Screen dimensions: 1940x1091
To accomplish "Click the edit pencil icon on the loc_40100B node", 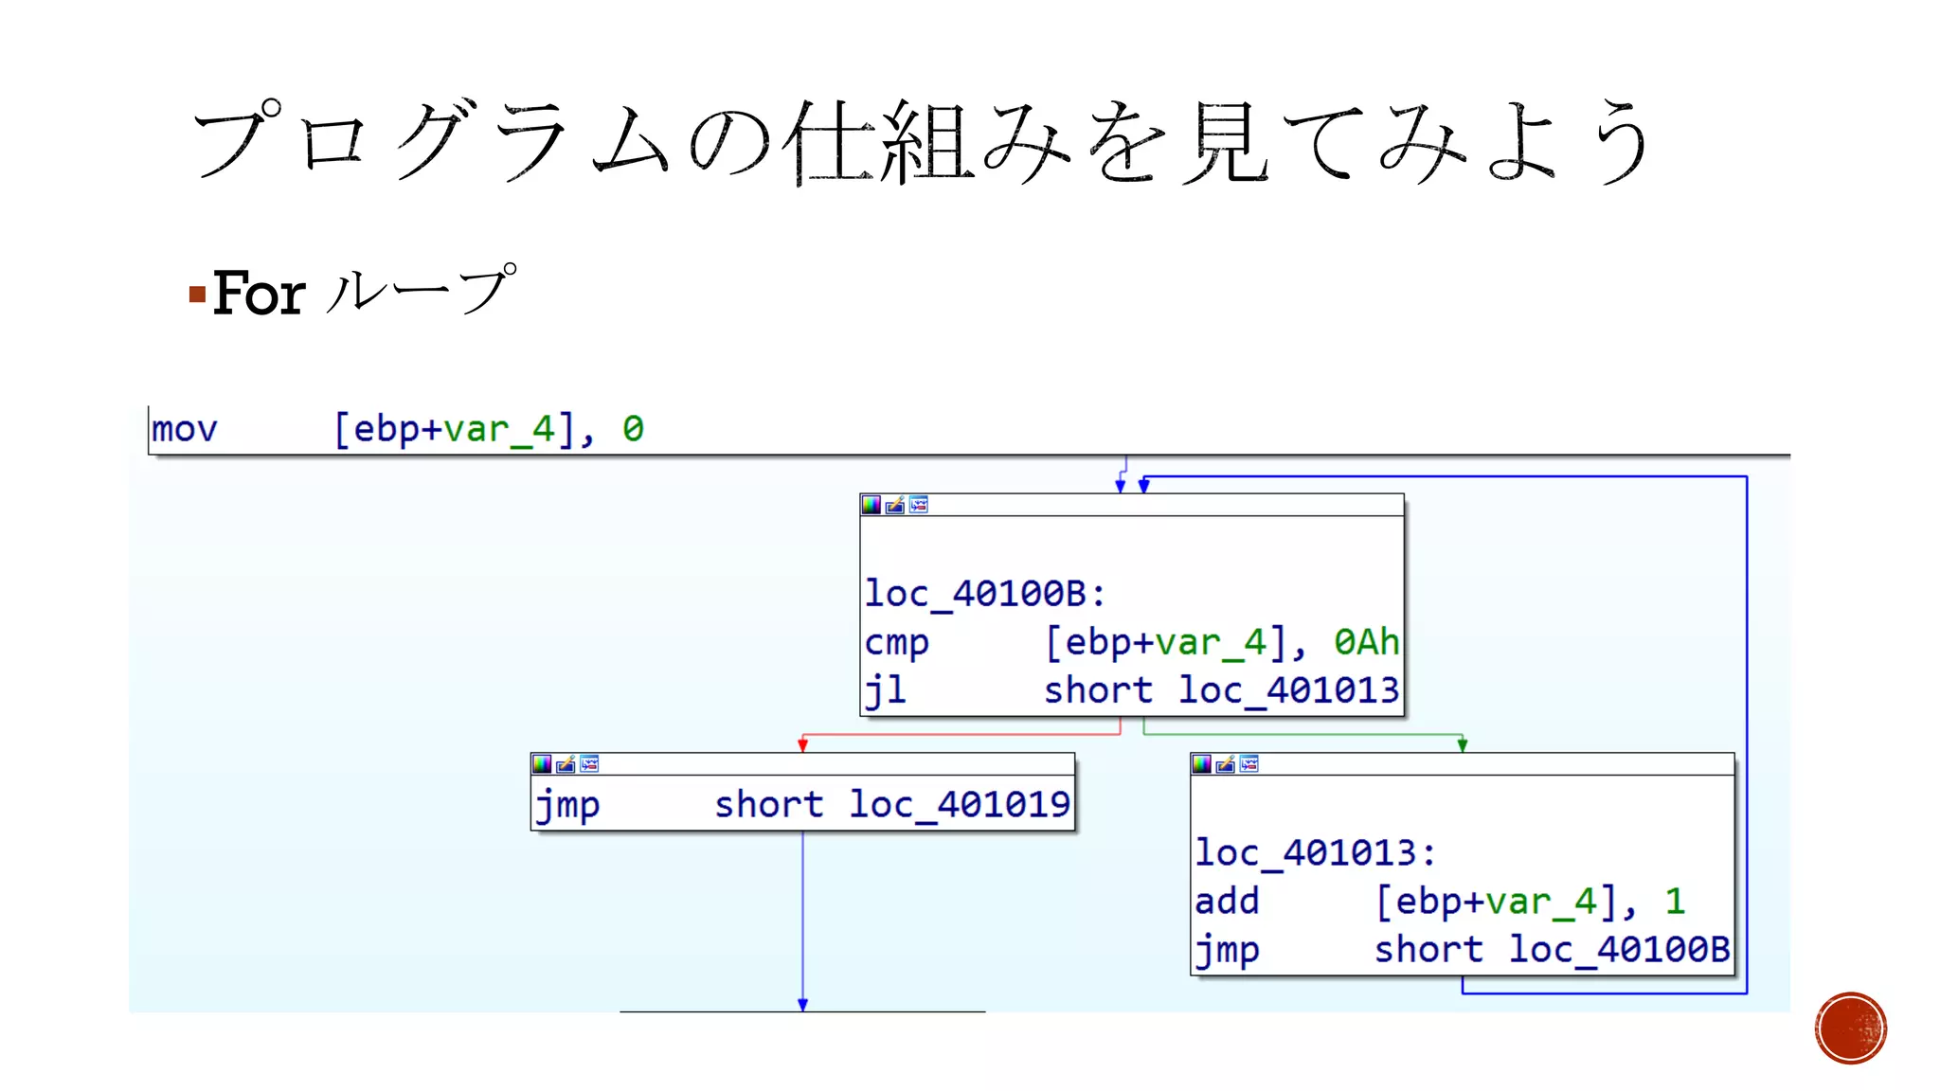I will tap(895, 505).
